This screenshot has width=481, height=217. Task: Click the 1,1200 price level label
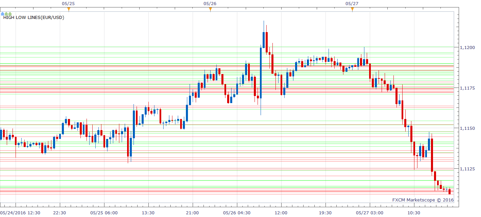point(468,47)
